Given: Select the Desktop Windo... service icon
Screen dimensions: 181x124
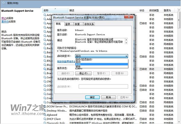Looking at the screenshot, I should coord(45,110).
